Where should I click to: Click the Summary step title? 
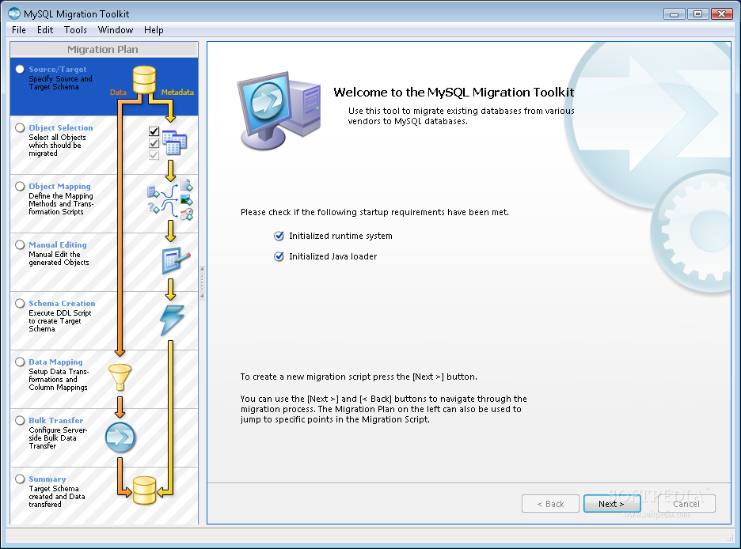click(47, 479)
